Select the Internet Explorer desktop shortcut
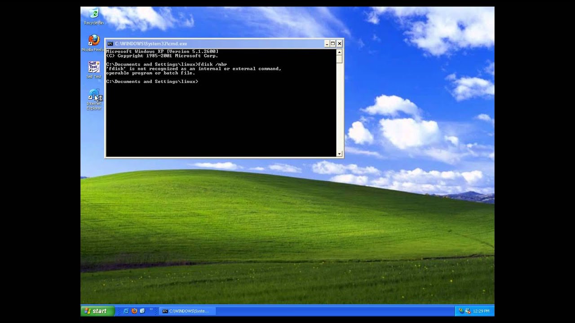This screenshot has height=323, width=575. click(x=93, y=100)
